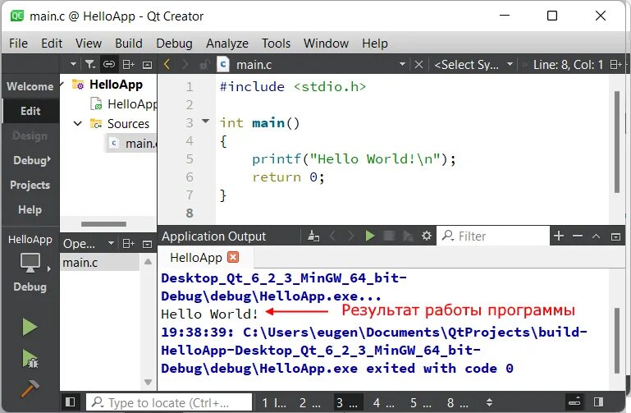This screenshot has width=631, height=413.
Task: Build the project with hammer icon
Action: (x=30, y=389)
